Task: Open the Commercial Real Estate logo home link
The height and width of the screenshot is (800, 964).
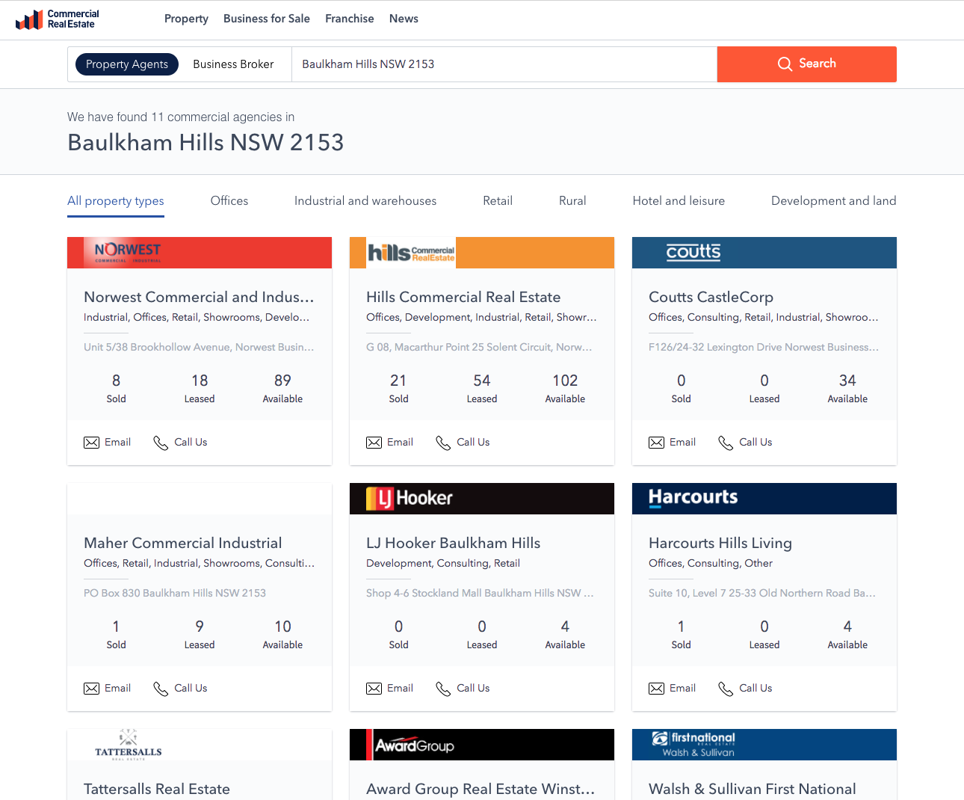Action: pos(58,19)
